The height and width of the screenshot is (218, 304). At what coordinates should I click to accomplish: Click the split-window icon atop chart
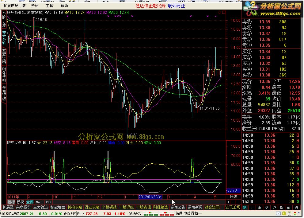(x=224, y=12)
